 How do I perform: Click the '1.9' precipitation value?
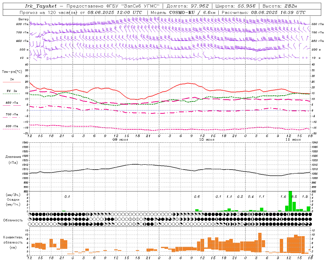point(305,197)
